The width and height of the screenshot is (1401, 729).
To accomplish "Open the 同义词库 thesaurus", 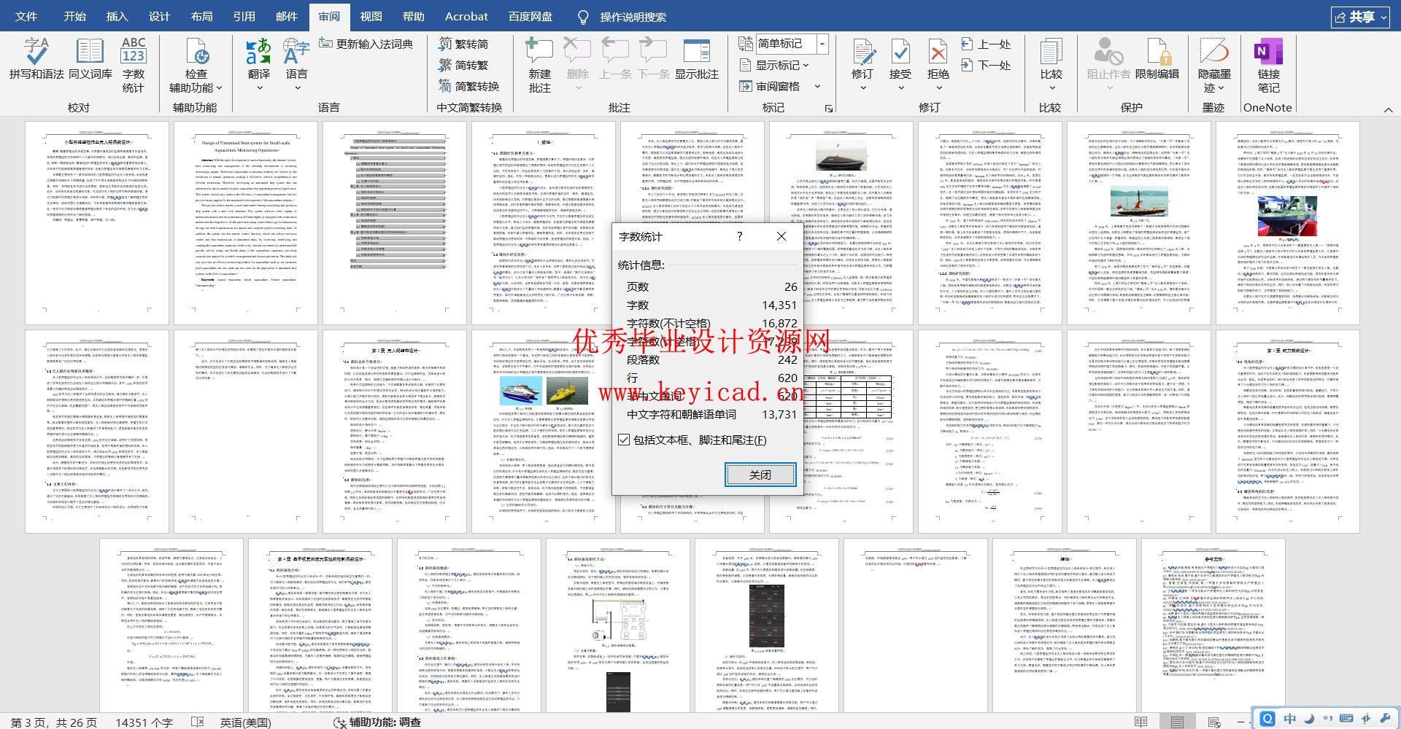I will coord(90,58).
